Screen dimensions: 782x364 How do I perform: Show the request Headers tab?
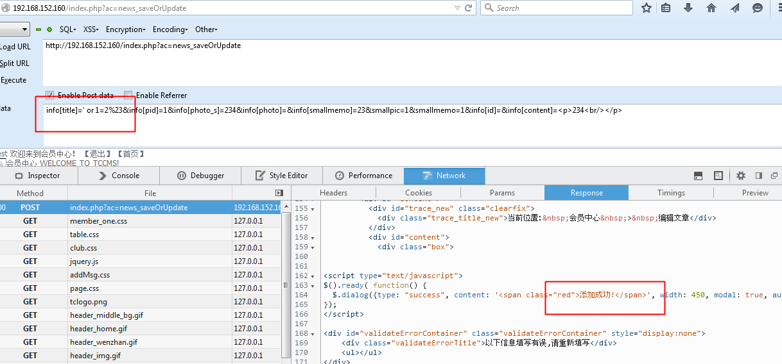click(333, 193)
